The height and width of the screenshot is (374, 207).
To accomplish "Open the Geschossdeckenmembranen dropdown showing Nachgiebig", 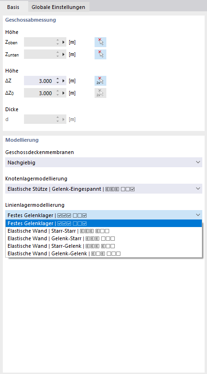I will pyautogui.click(x=103, y=162).
